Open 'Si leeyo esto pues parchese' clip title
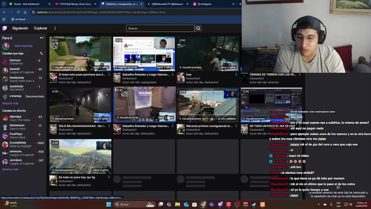The height and width of the screenshot is (209, 371). 82,75
